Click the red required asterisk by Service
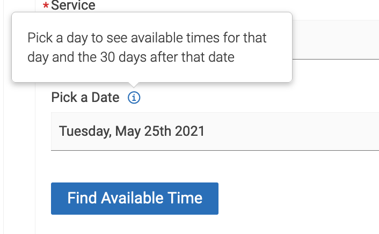The height and width of the screenshot is (234, 379). pos(46,5)
